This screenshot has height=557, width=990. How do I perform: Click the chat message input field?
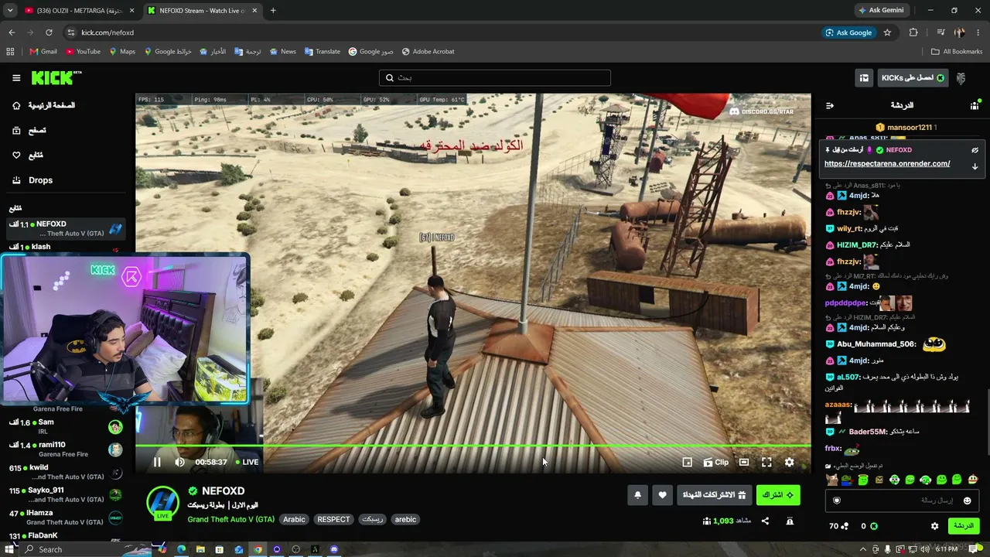tap(901, 501)
